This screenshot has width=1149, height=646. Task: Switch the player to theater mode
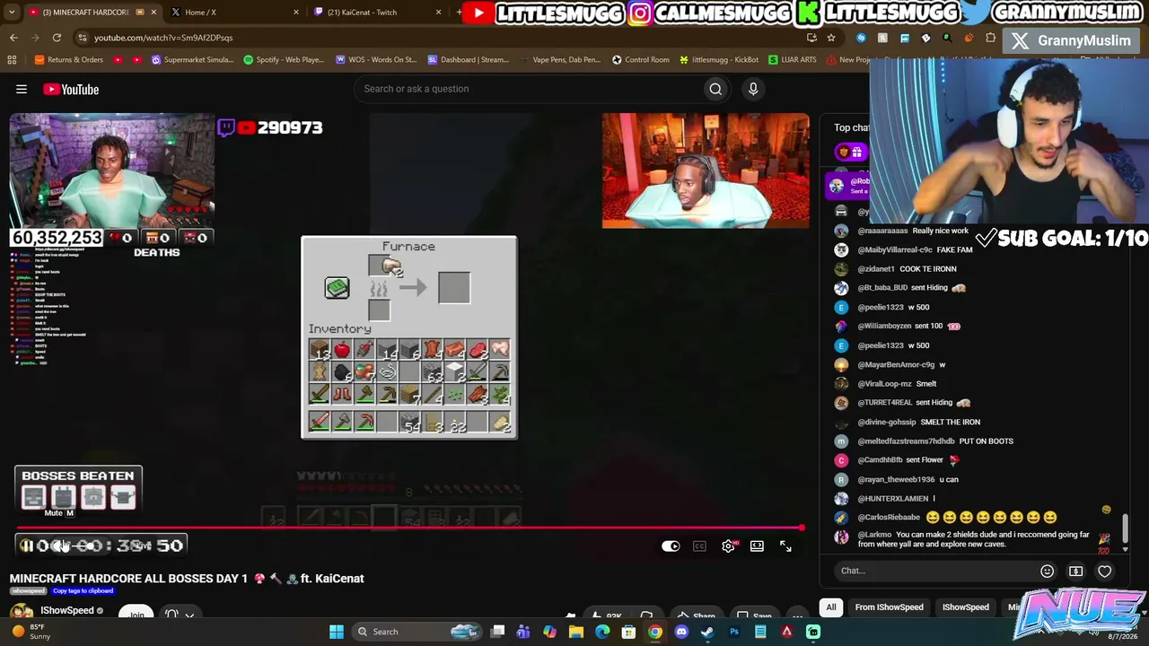point(757,546)
